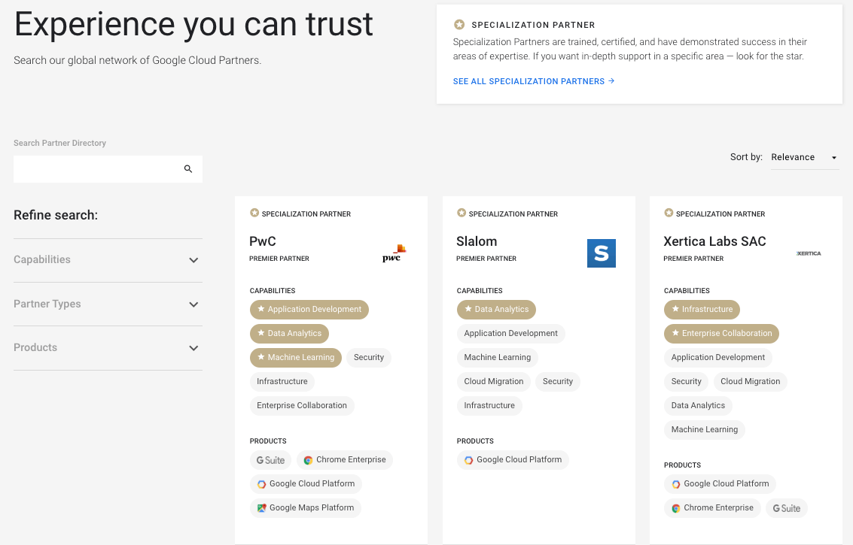The image size is (853, 545).
Task: Click PREMIER PARTNER text under Xertica Labs SAC
Action: pos(693,259)
